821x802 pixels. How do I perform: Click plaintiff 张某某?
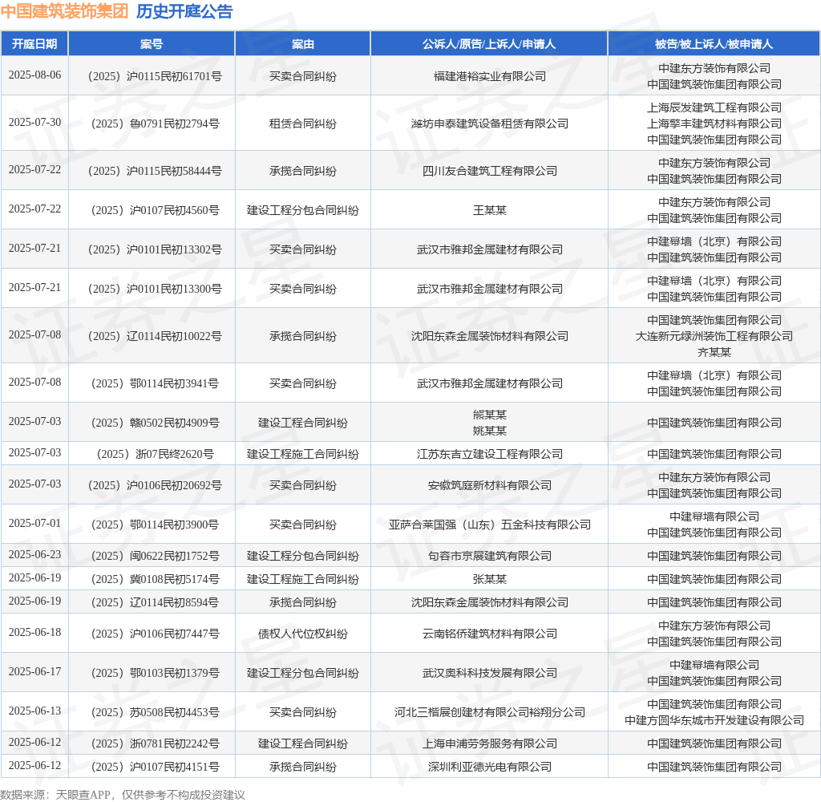(490, 579)
